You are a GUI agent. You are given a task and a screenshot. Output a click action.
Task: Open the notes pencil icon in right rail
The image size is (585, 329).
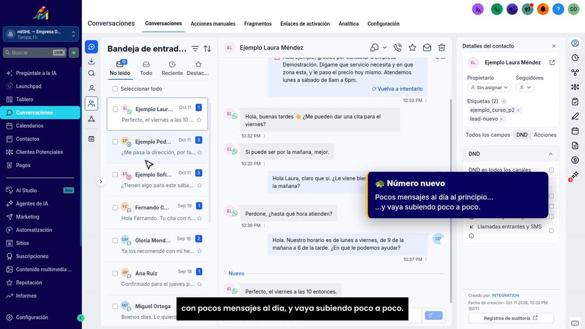(575, 116)
